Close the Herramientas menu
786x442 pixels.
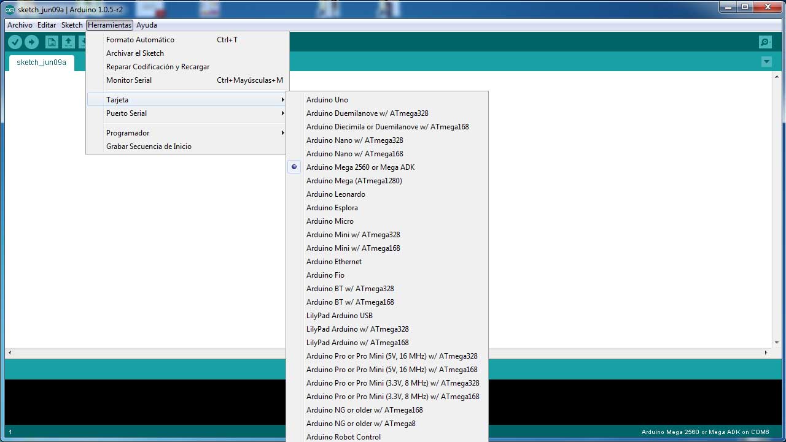(110, 25)
